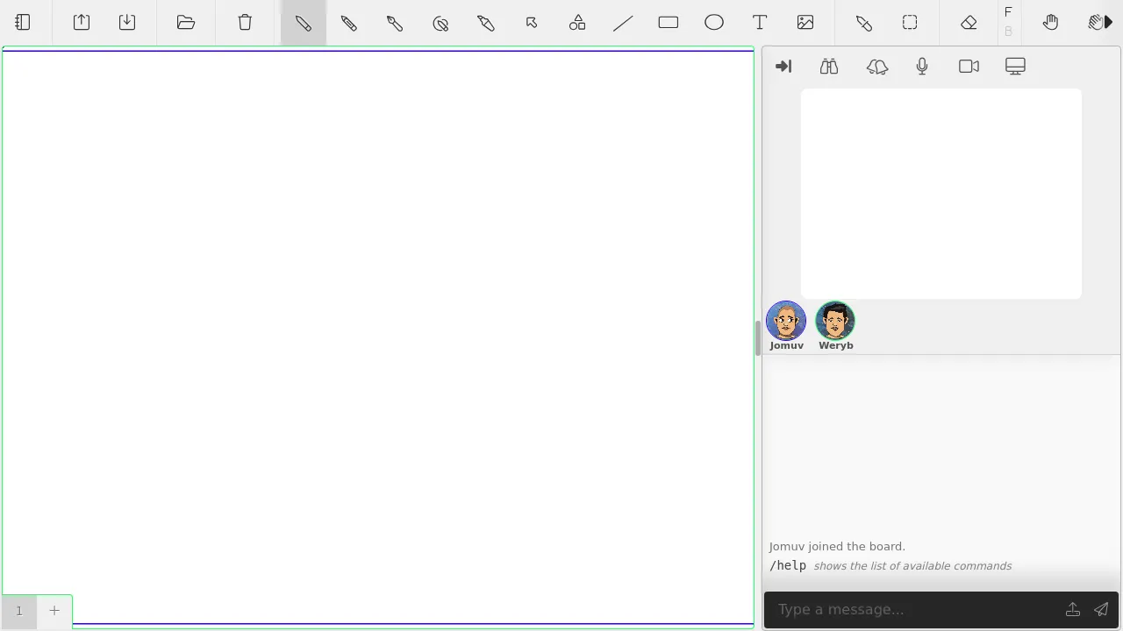Screen dimensions: 1123x631
Task: Pick the rectangle shape tool
Action: [669, 22]
